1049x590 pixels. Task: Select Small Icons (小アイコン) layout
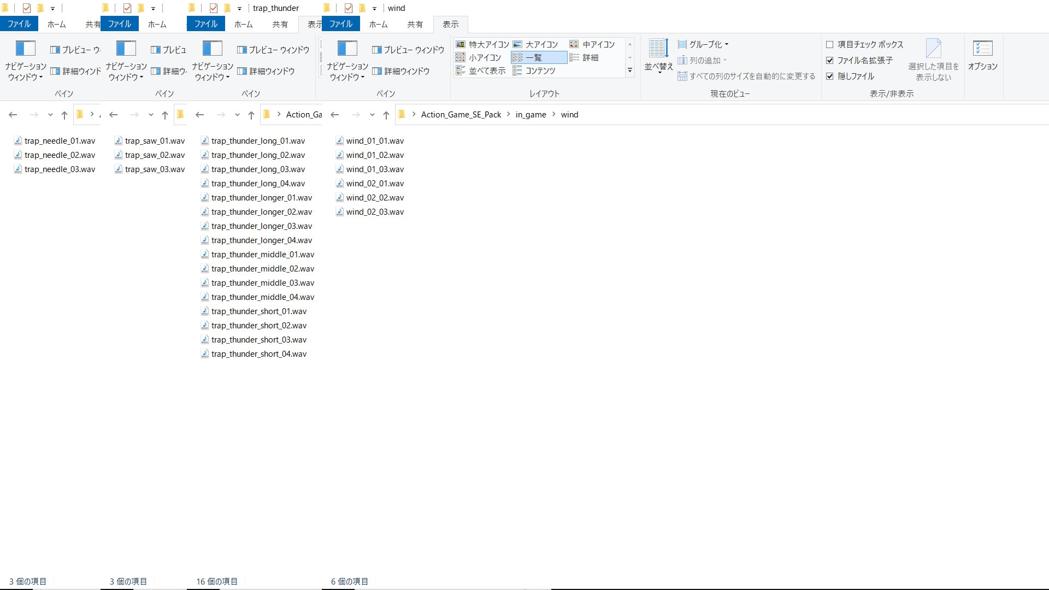pos(479,57)
